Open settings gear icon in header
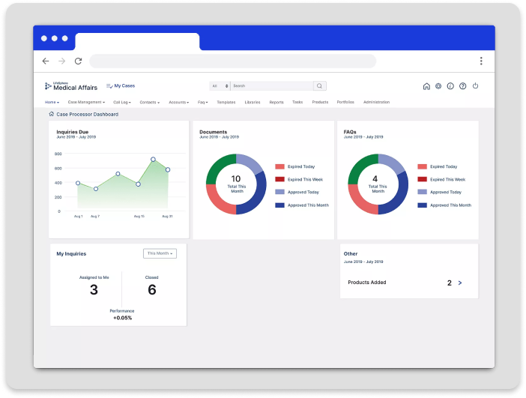This screenshot has height=398, width=526. [438, 86]
